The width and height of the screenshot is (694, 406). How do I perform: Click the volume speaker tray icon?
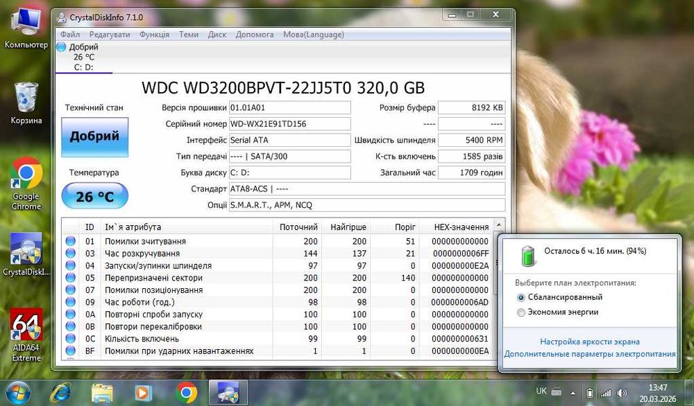(x=622, y=393)
